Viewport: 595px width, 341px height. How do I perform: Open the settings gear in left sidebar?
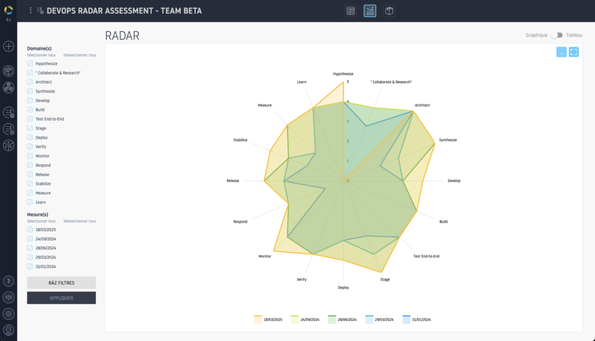click(x=9, y=314)
